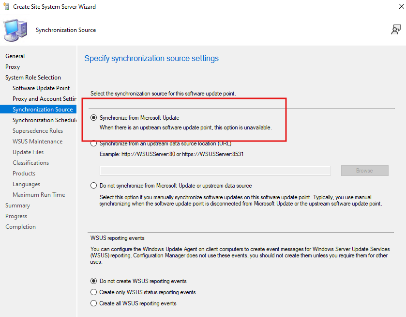Select System Role Selection in sidebar
The image size is (406, 317).
[x=33, y=78]
